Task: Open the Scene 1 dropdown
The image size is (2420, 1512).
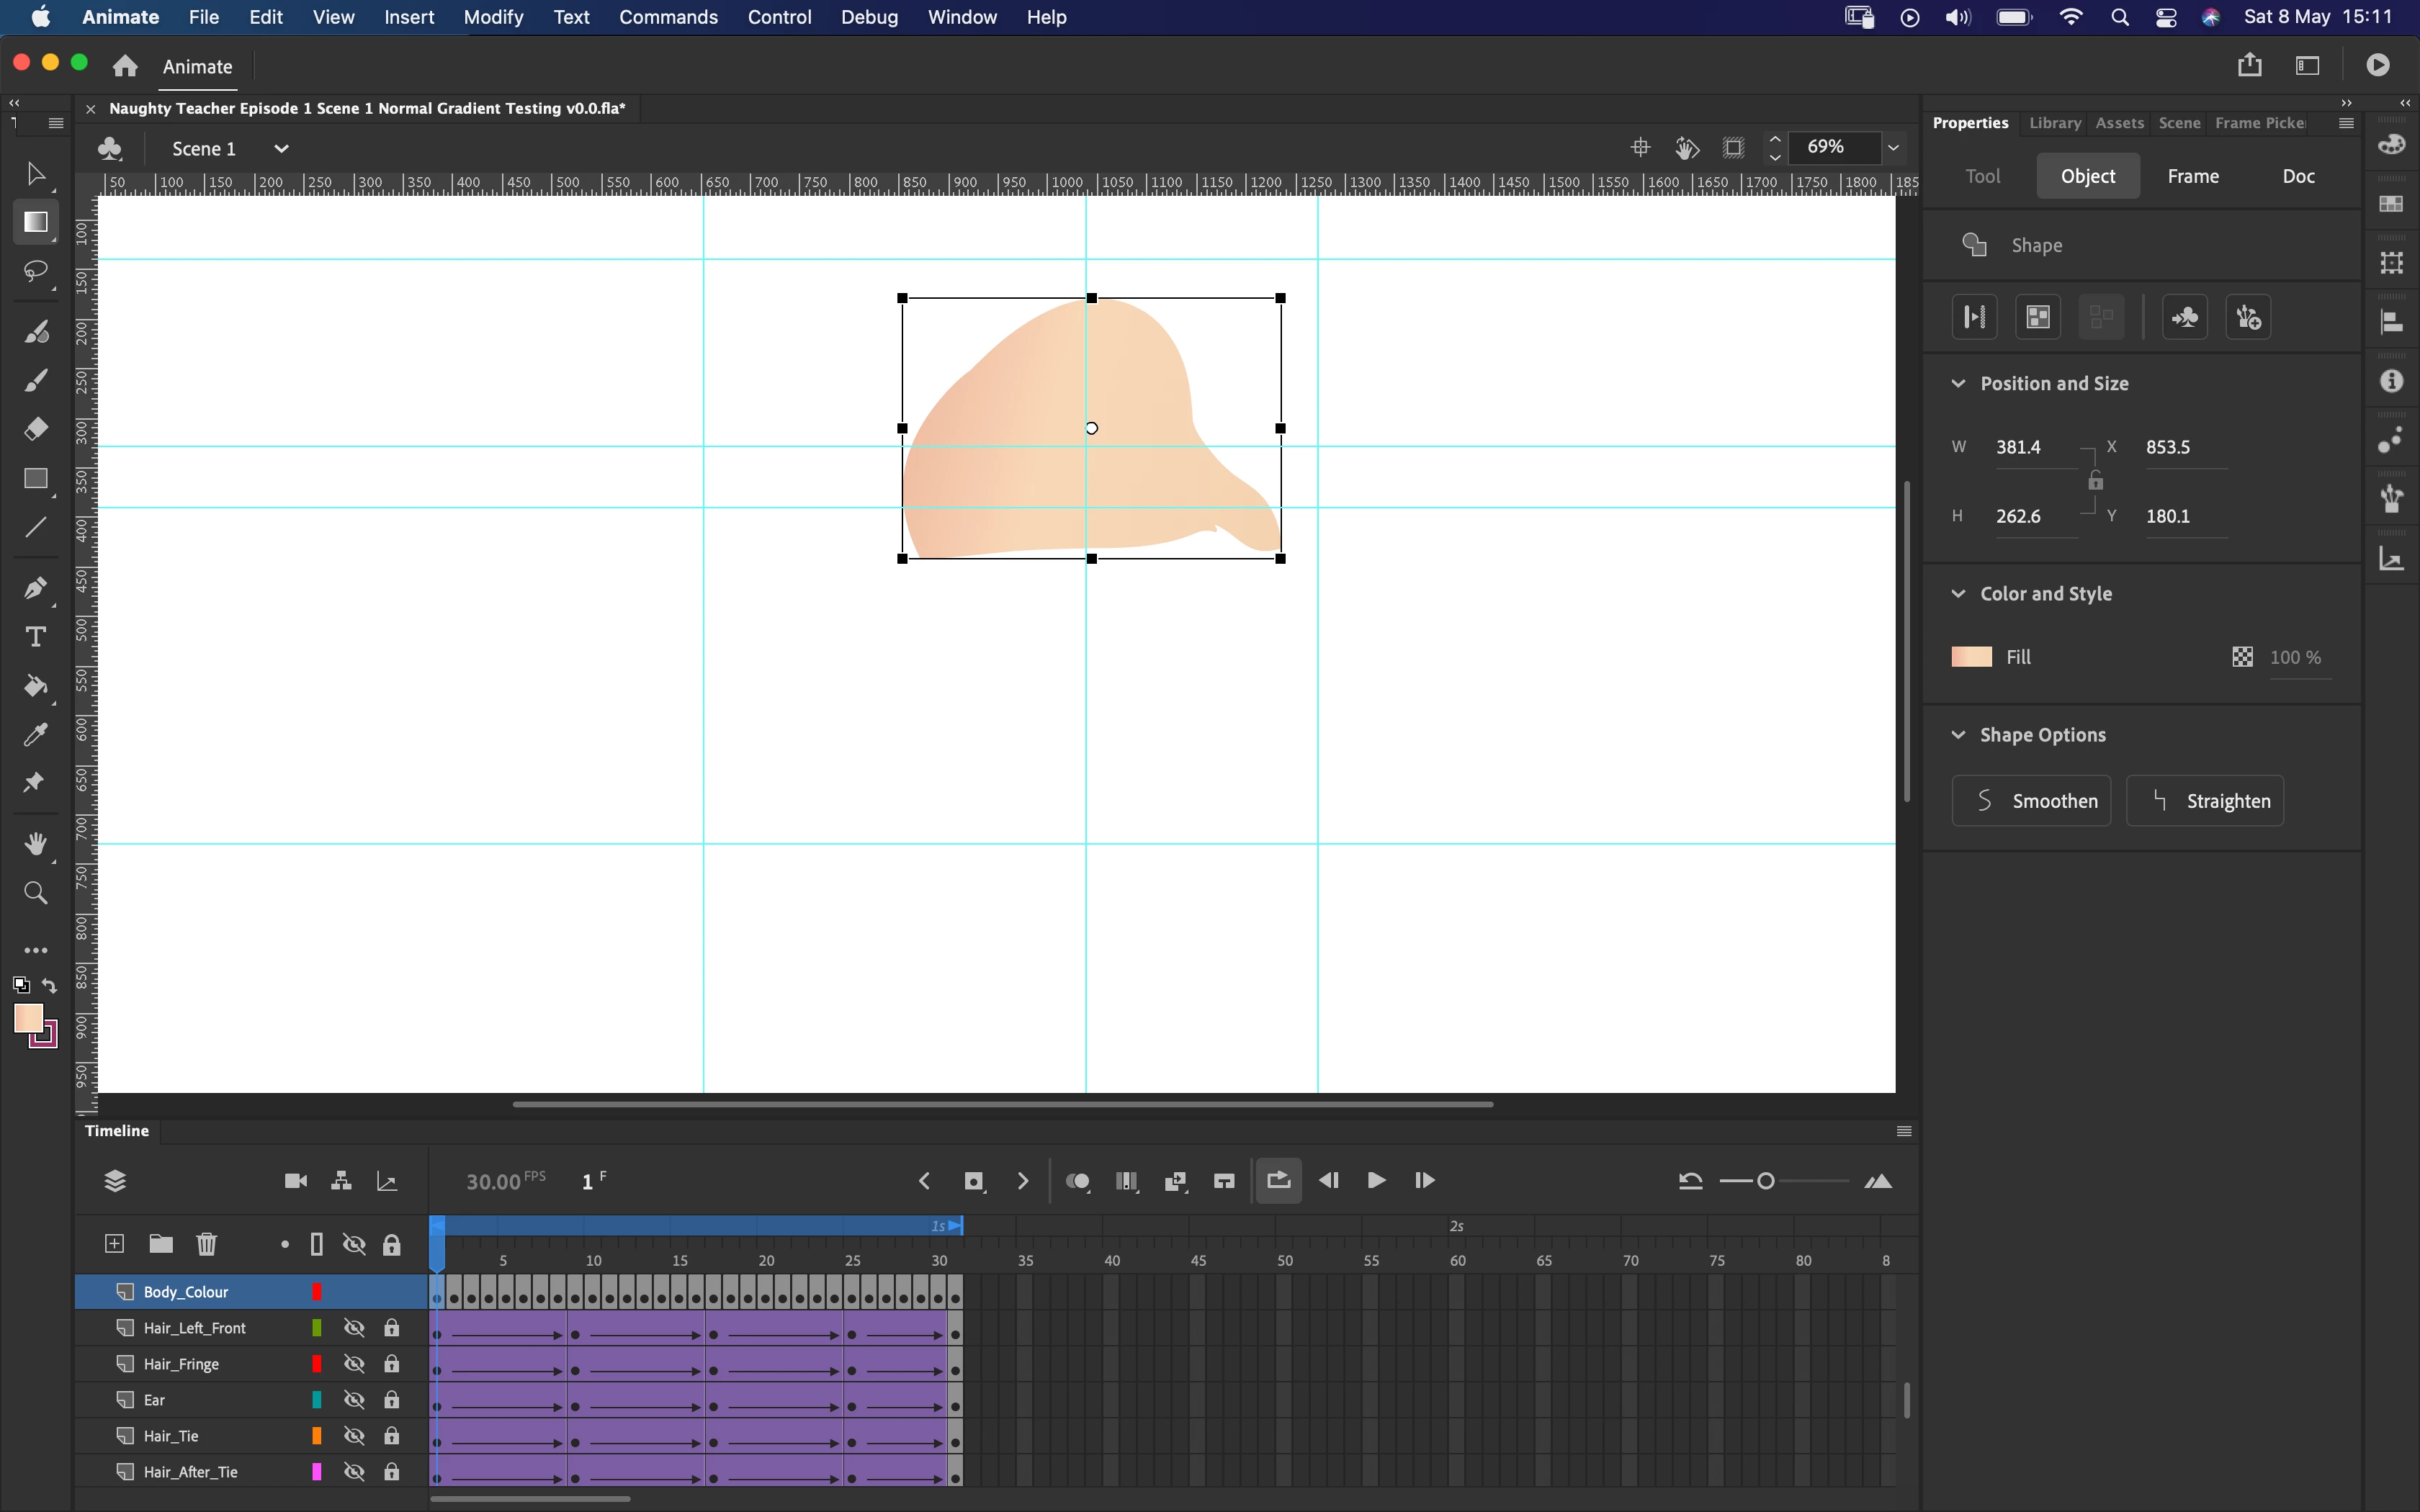Action: pos(281,149)
